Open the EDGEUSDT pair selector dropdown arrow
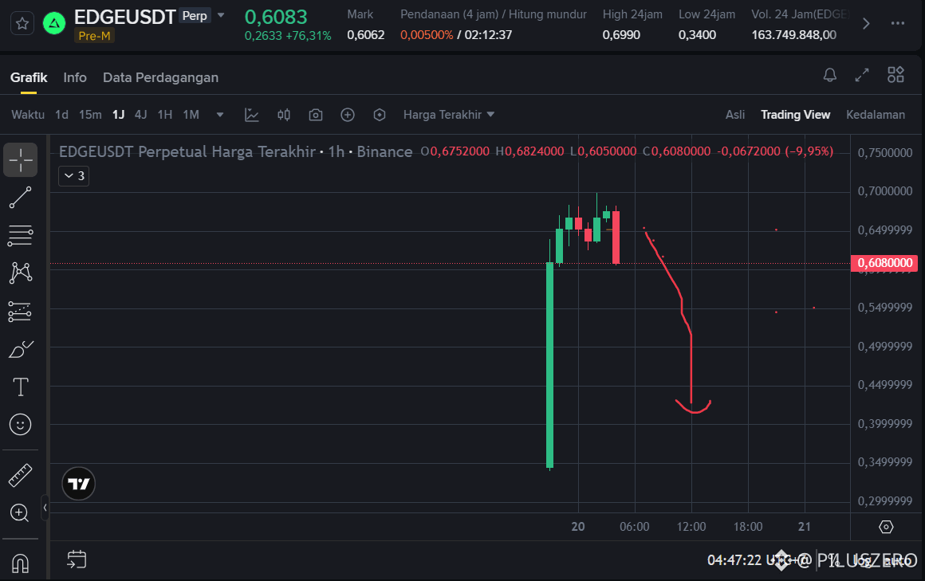Image resolution: width=925 pixels, height=581 pixels. coord(221,15)
